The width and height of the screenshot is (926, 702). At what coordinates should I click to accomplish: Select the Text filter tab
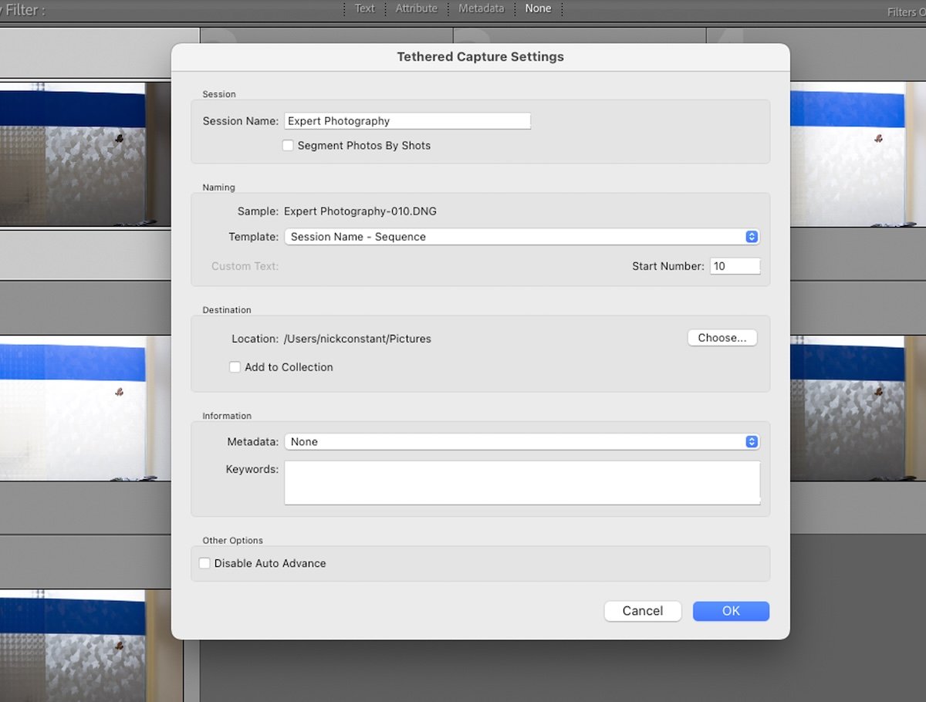tap(364, 8)
